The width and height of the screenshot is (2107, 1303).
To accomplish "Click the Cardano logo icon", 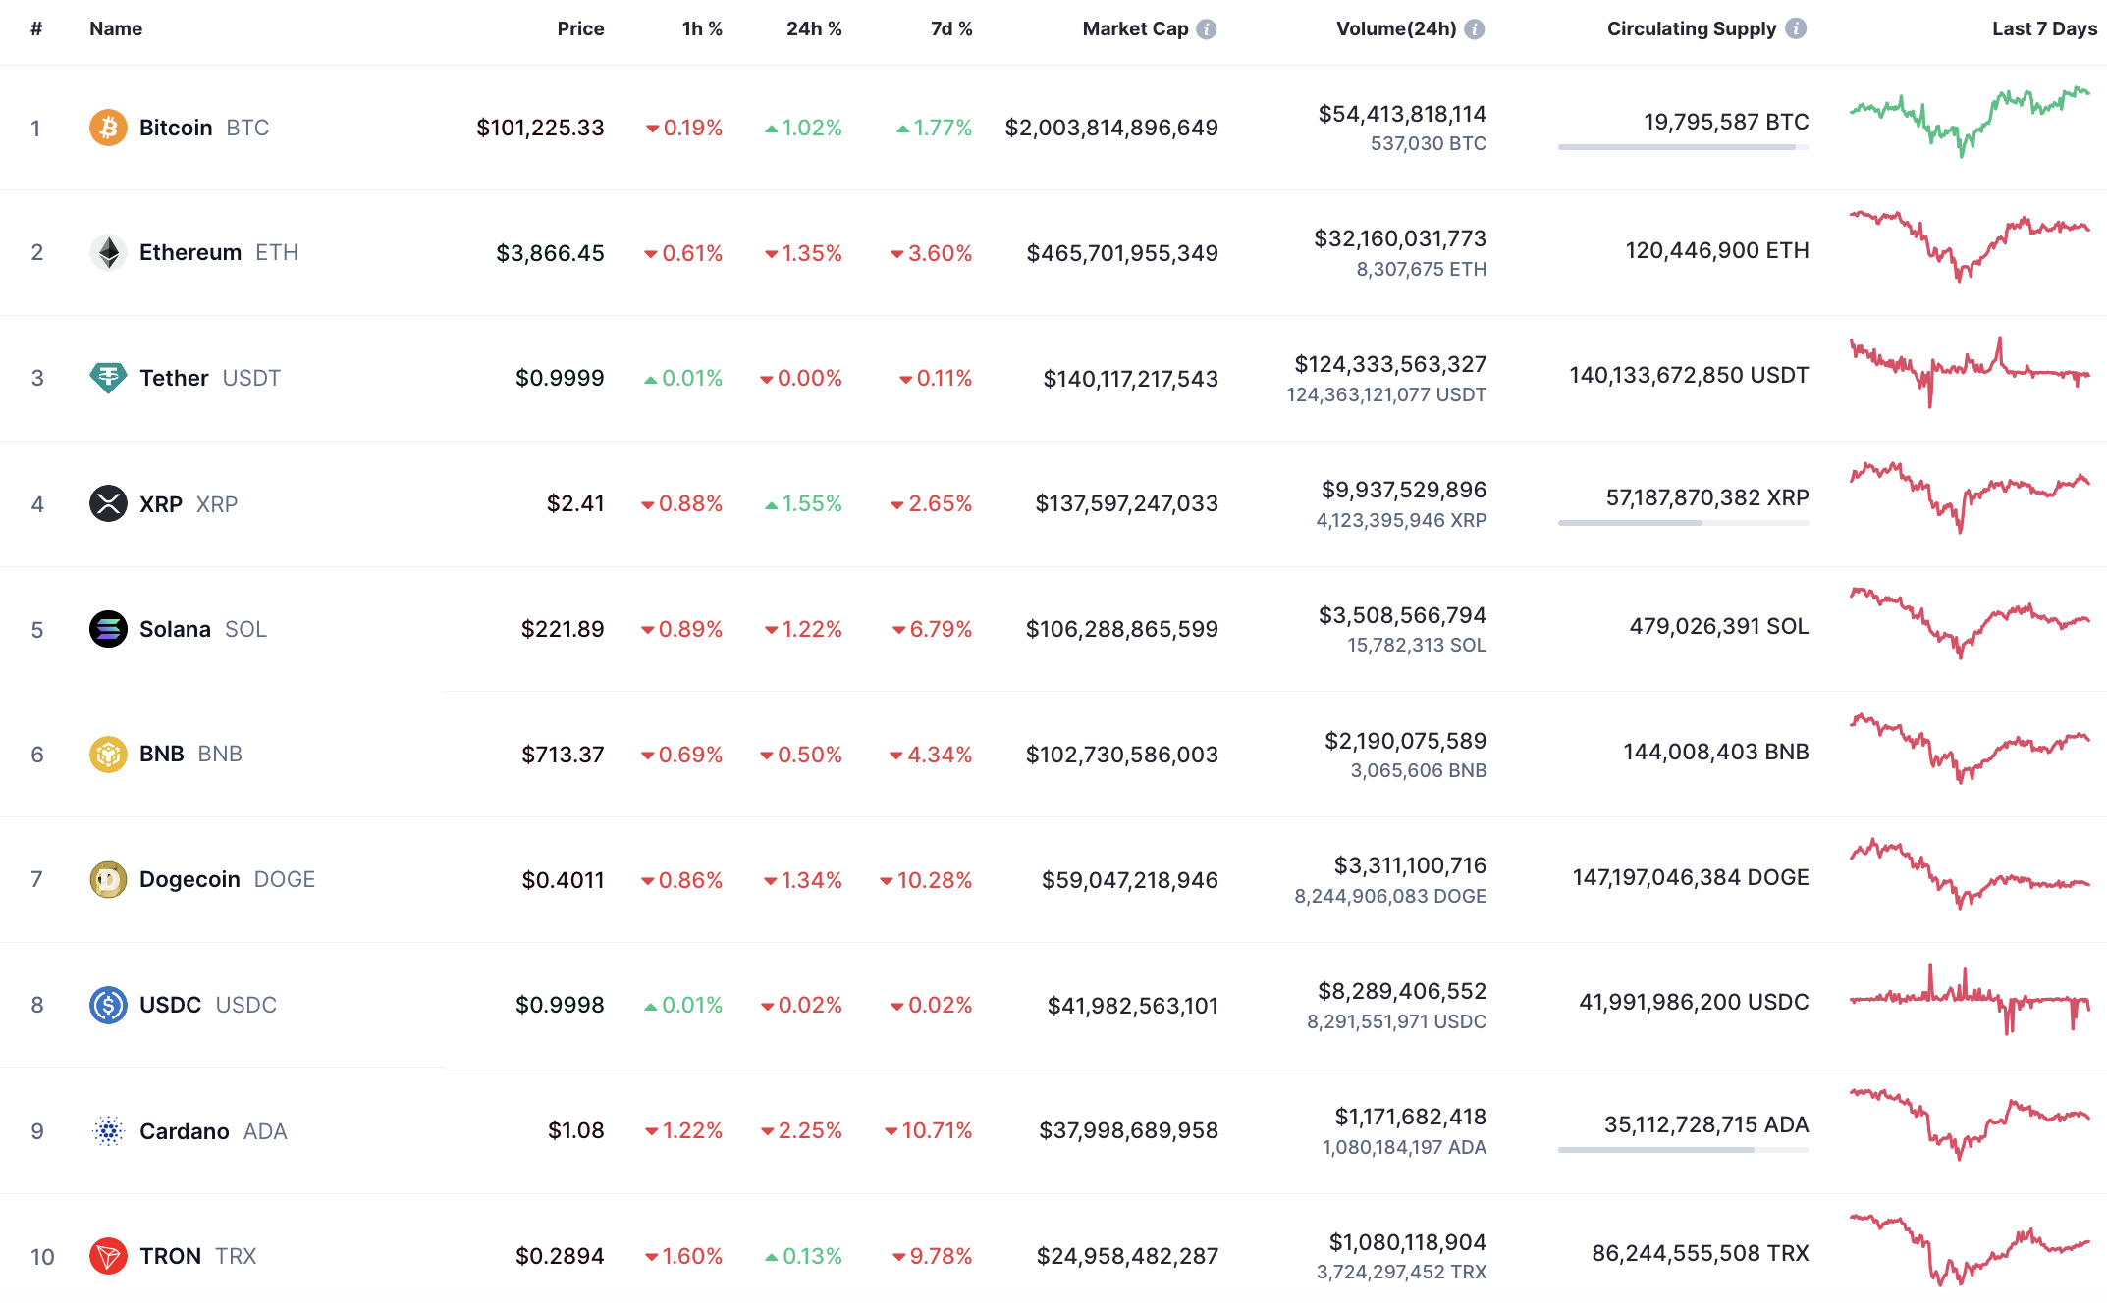I will coord(108,1131).
